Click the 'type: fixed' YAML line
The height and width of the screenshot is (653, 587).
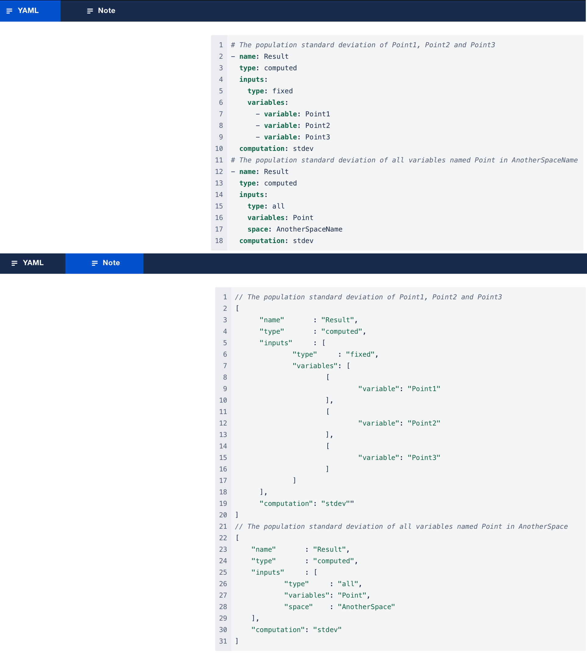click(x=270, y=91)
